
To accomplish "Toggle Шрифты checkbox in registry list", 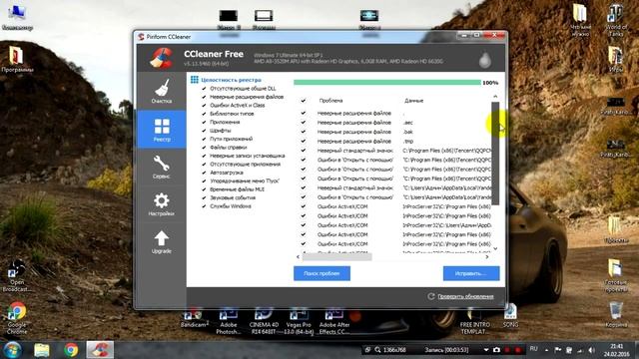I will (204, 131).
